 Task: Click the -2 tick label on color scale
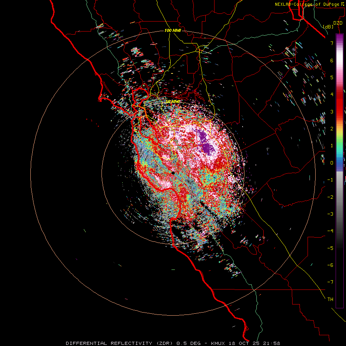click(330, 197)
